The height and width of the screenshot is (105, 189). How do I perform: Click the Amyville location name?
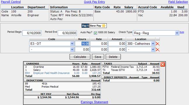[x=16, y=15]
